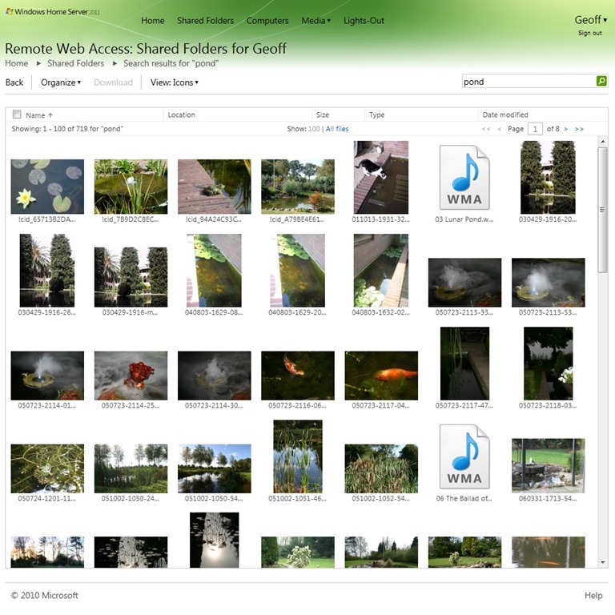Toggle the select-all checkbox beside Name

[x=17, y=115]
